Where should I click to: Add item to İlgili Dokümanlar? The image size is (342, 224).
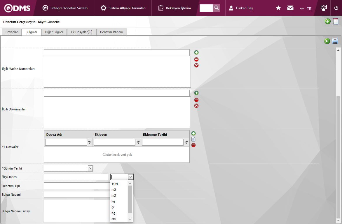point(196,93)
